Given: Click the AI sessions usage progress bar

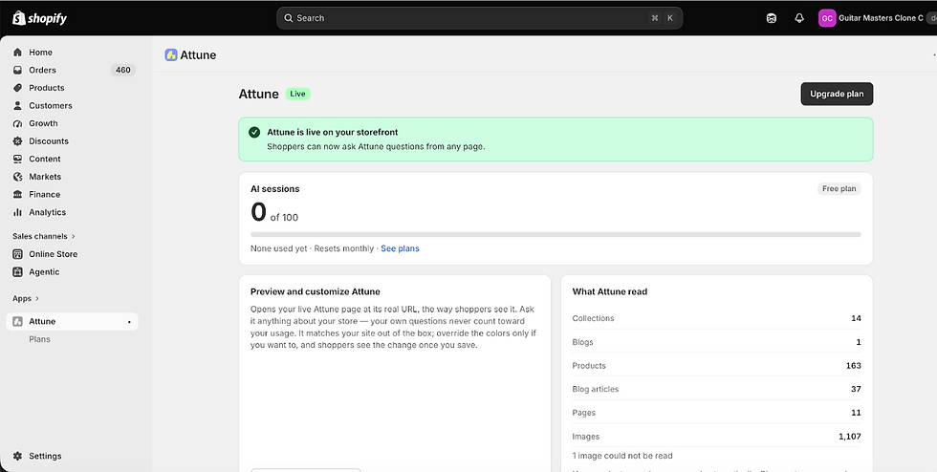Looking at the screenshot, I should [x=556, y=234].
